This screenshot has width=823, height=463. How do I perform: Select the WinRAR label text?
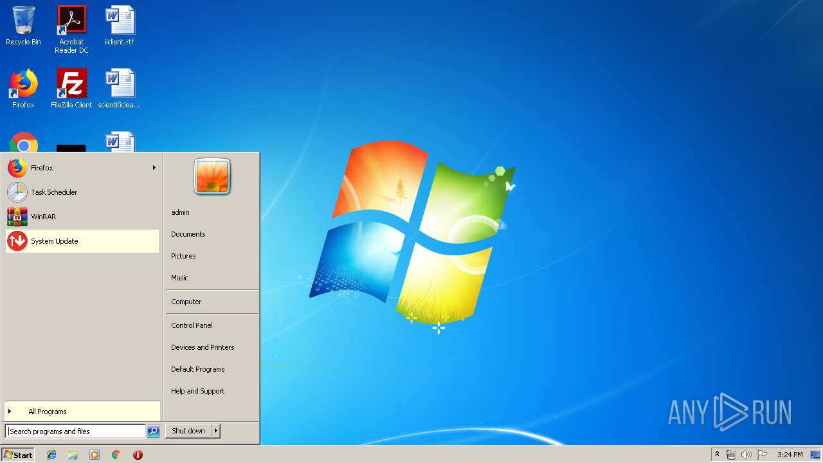coord(44,217)
